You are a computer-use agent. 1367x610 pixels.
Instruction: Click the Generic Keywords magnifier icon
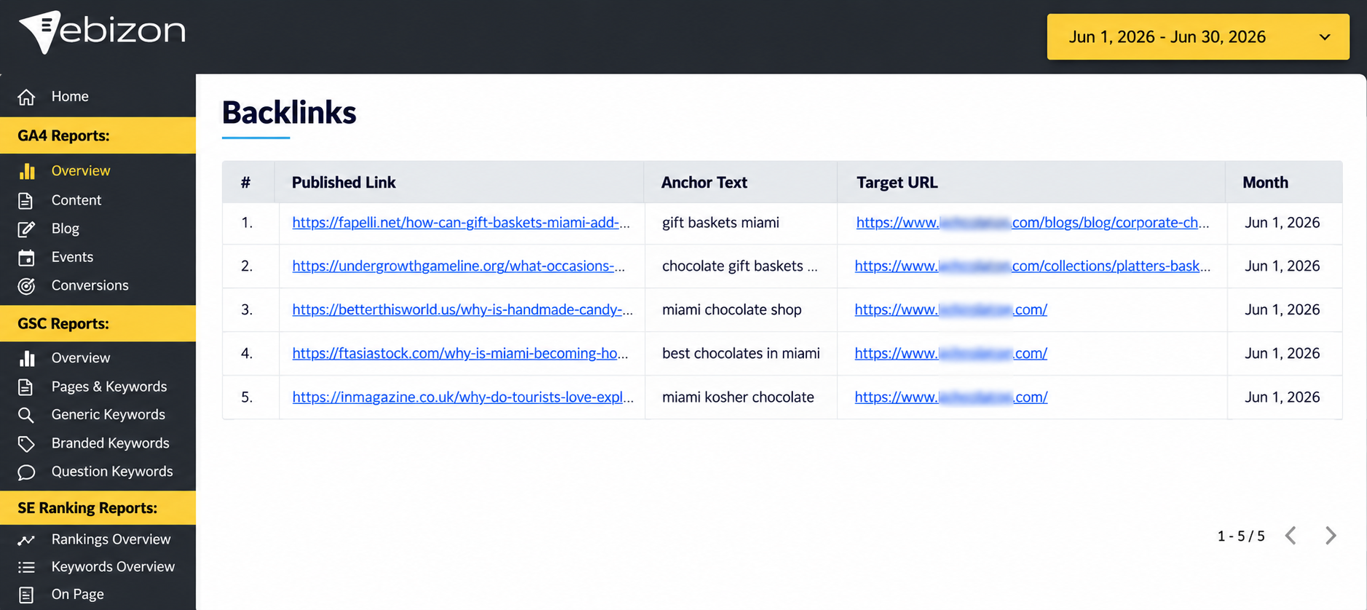pyautogui.click(x=26, y=415)
